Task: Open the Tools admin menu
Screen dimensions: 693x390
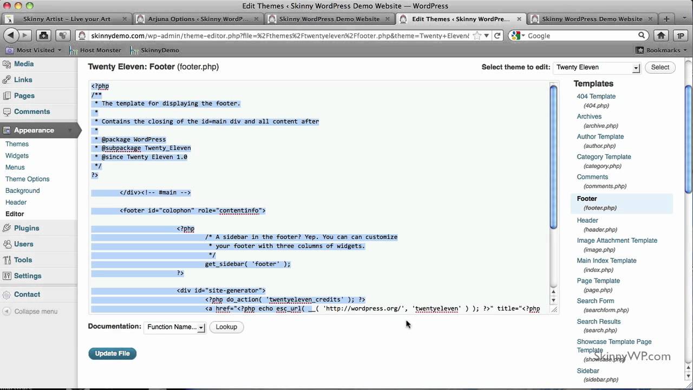Action: [x=23, y=260]
